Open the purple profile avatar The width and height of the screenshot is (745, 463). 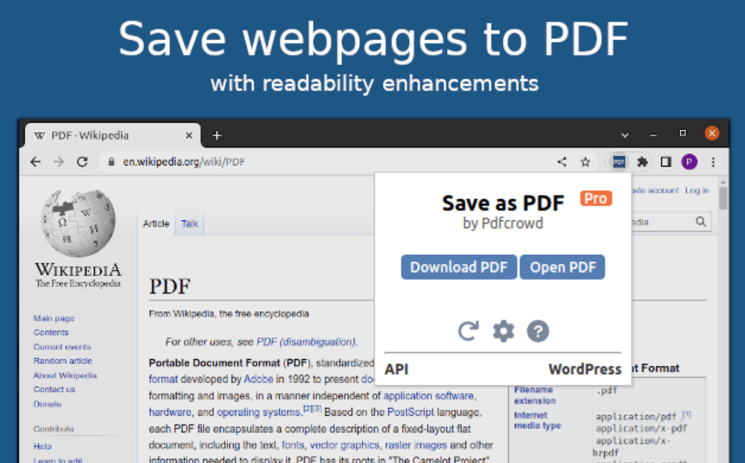coord(689,162)
